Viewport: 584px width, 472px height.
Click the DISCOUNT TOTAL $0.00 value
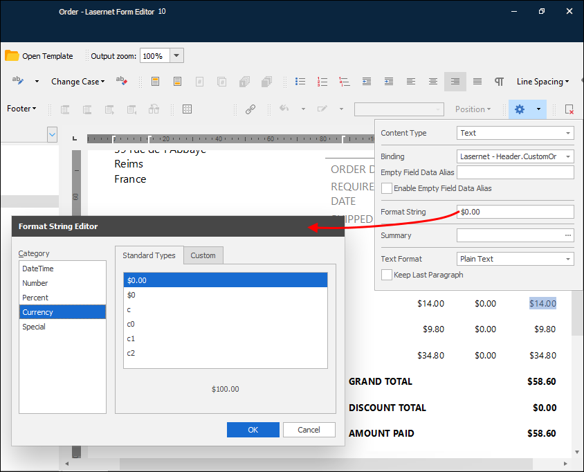pos(545,408)
